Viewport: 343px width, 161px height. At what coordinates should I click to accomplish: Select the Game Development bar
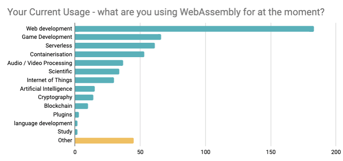[x=118, y=37]
